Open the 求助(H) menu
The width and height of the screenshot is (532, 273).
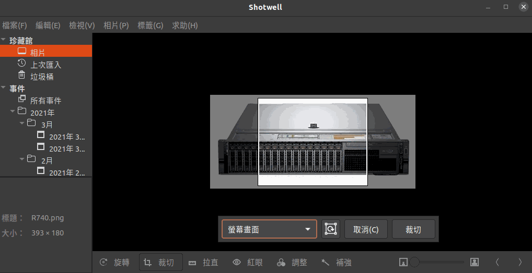point(185,26)
